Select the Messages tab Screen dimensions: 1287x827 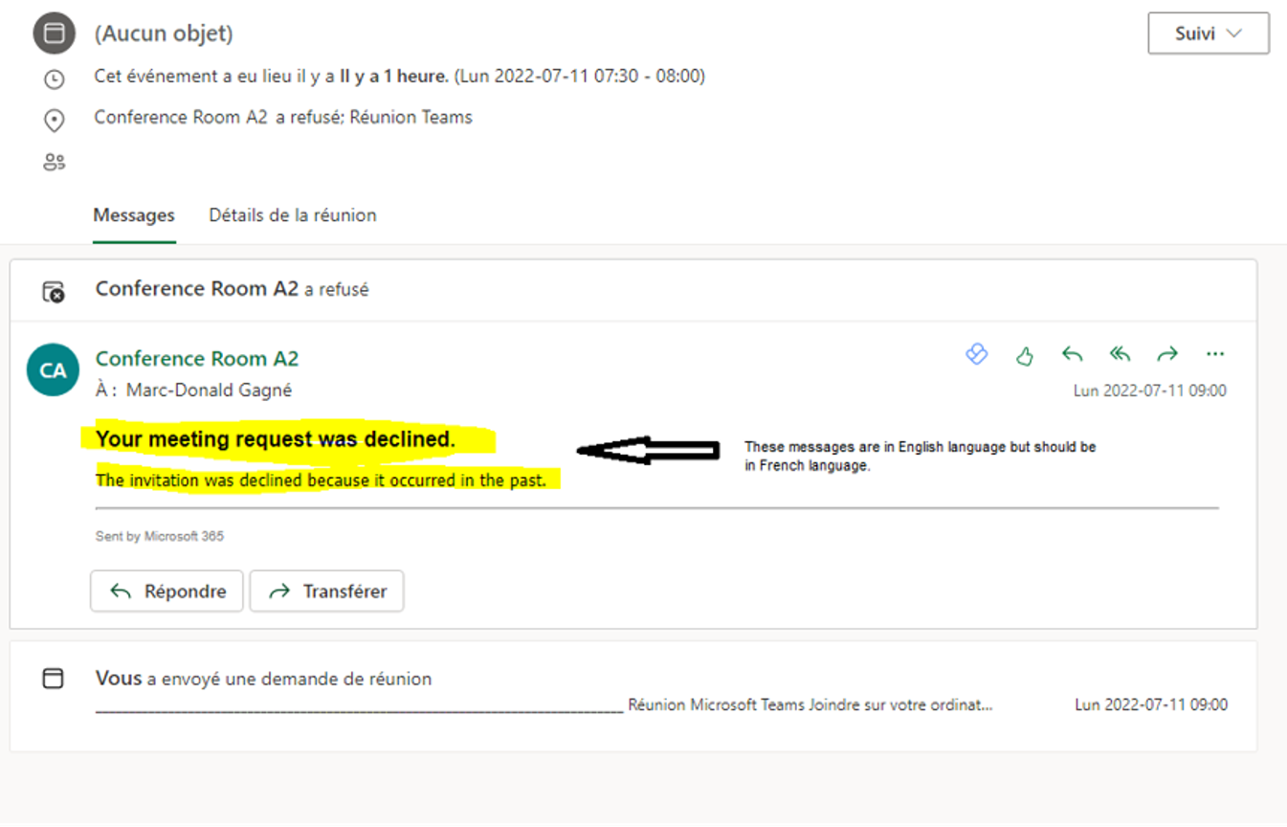tap(133, 214)
